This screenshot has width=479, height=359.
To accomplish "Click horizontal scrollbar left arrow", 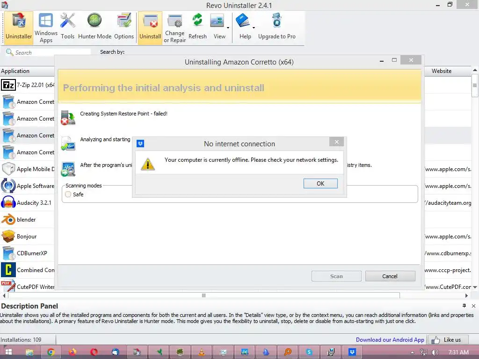I will point(4,295).
